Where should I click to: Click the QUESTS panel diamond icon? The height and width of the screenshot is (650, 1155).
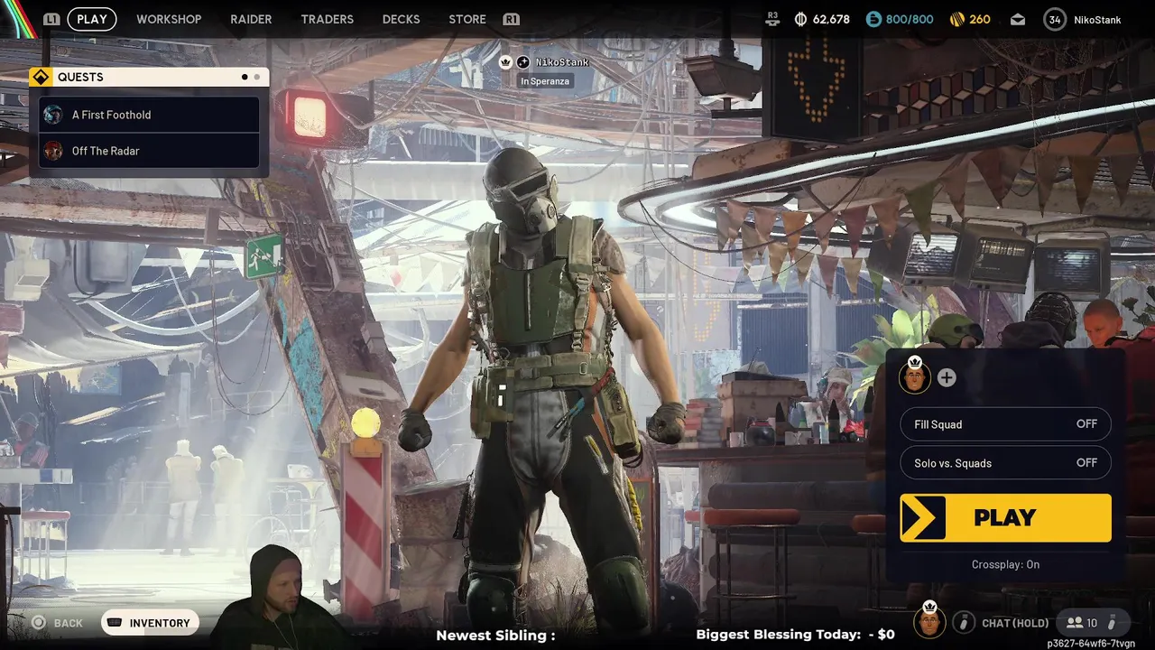tap(41, 77)
